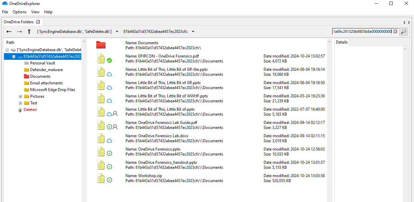Click cloud status icon for GR-lite.pptx
The image size is (414, 202).
(109, 74)
